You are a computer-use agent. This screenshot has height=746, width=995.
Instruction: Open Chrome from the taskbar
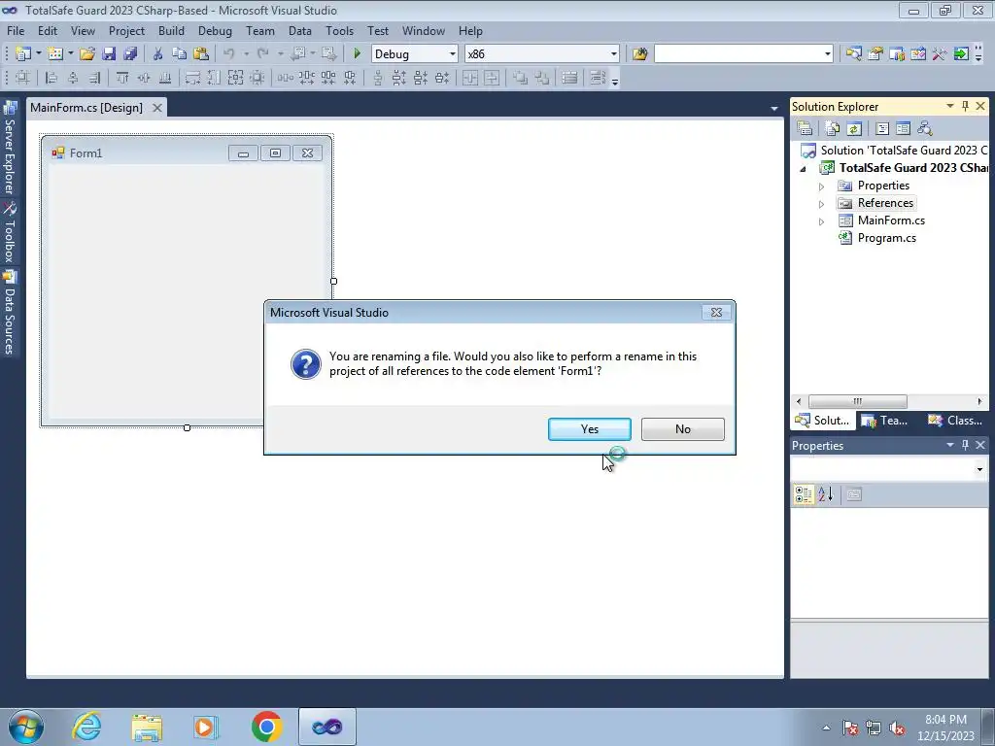pos(266,727)
